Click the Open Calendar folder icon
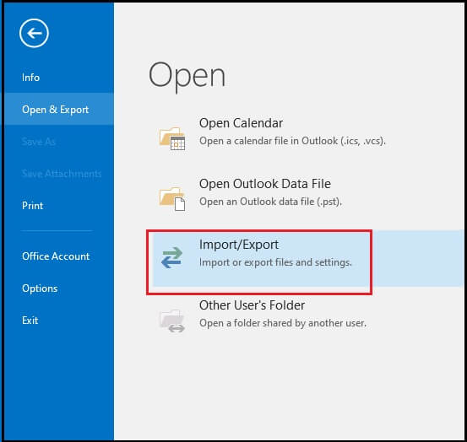This screenshot has height=442, width=467. point(172,138)
